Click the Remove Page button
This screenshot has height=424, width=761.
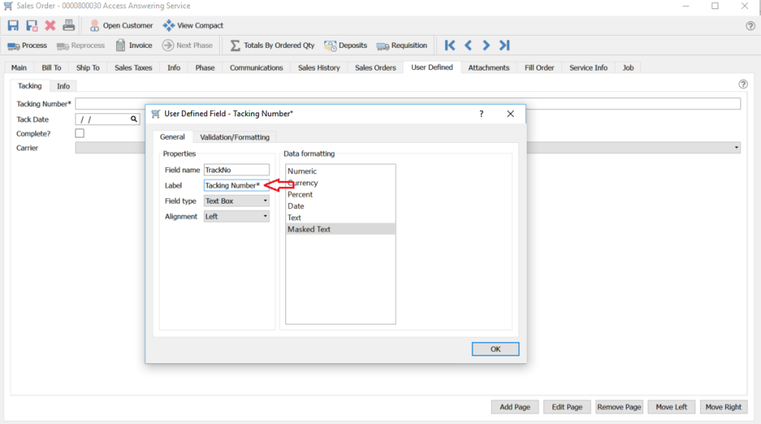click(619, 407)
